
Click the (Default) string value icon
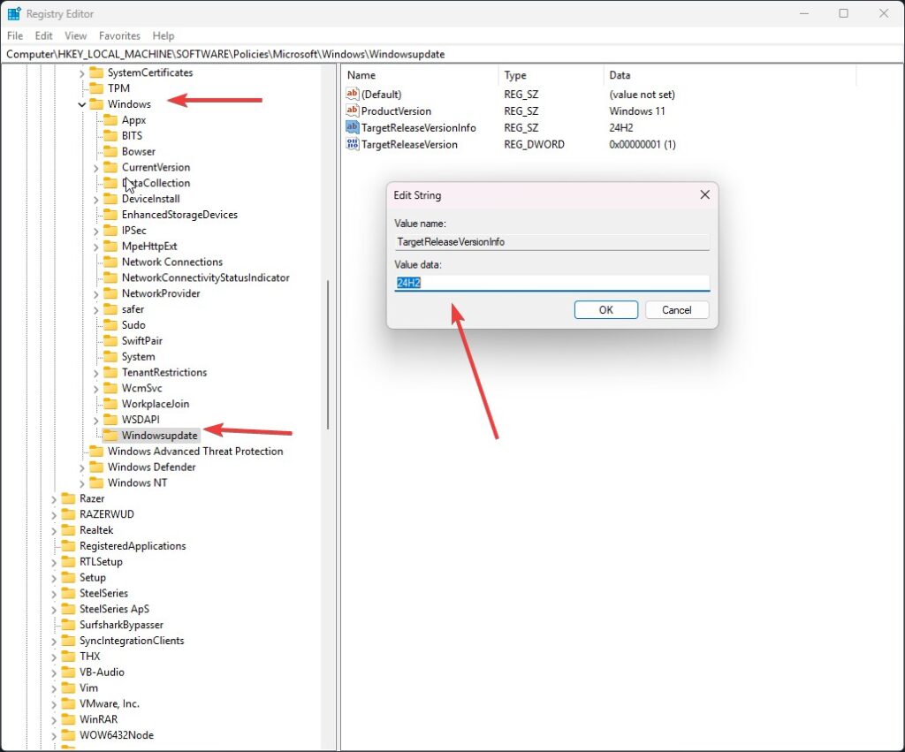352,94
